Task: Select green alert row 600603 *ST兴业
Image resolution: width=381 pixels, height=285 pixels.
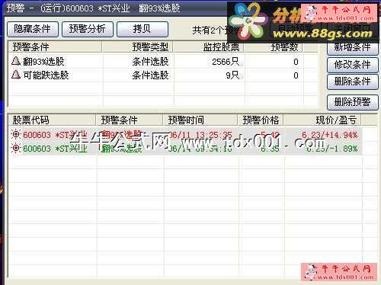Action: click(185, 149)
